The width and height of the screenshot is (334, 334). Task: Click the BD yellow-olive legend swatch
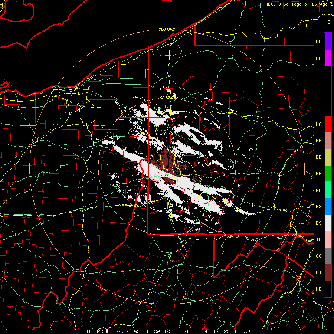328,157
